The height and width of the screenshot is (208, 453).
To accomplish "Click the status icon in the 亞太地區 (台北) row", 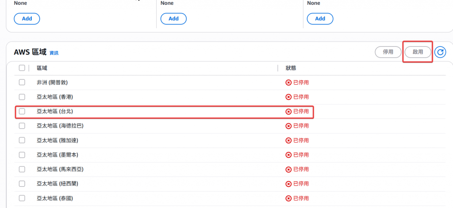I will (x=288, y=111).
